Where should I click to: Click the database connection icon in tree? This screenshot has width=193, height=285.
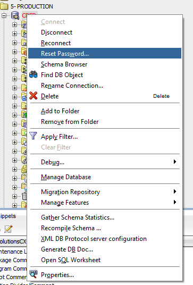pyautogui.click(x=15, y=15)
